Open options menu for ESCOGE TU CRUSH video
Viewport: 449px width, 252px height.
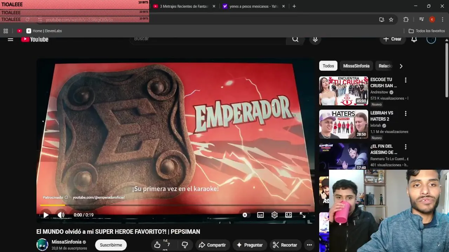click(406, 80)
